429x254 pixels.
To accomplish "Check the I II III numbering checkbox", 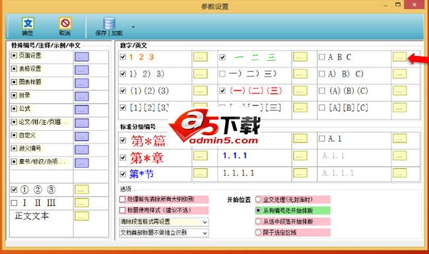I will [x=15, y=203].
